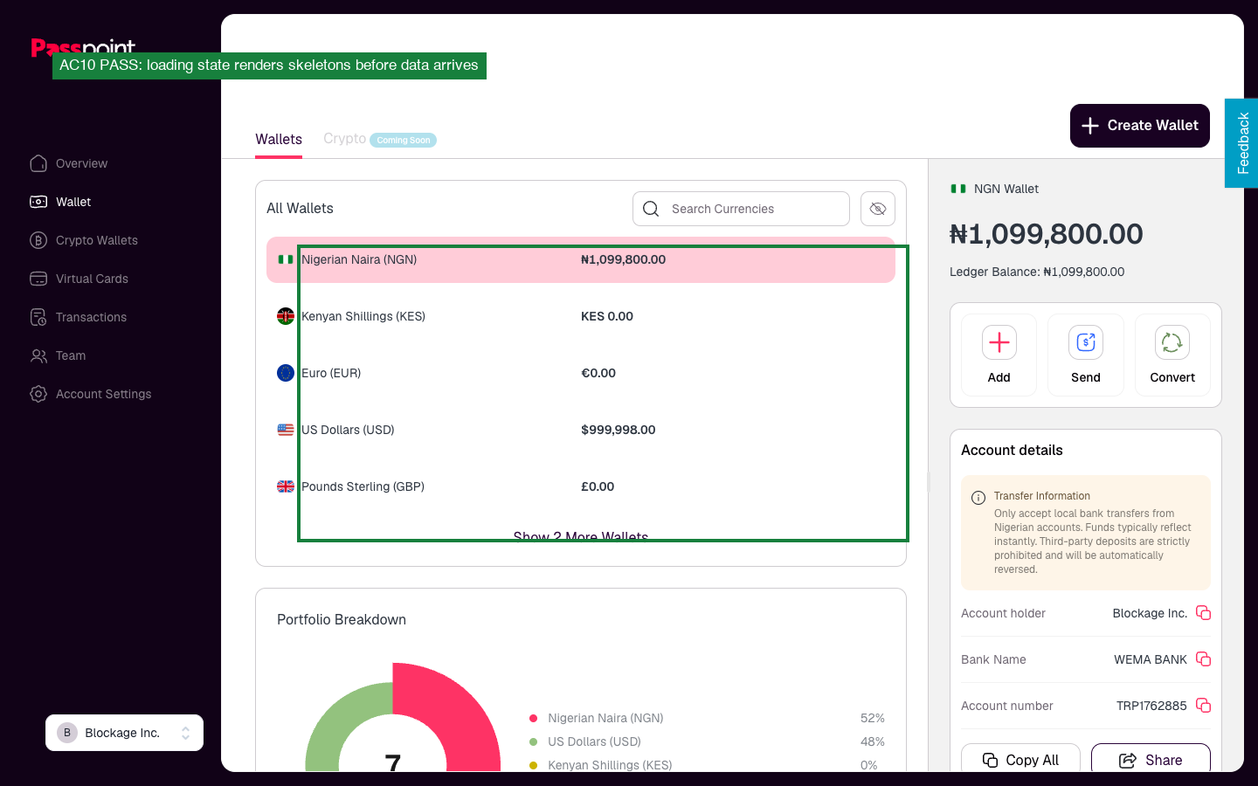The height and width of the screenshot is (786, 1258).
Task: Switch to the Wallets tab
Action: (x=279, y=139)
